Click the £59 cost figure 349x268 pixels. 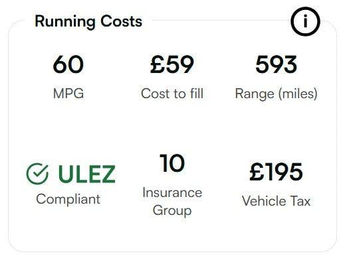click(172, 64)
